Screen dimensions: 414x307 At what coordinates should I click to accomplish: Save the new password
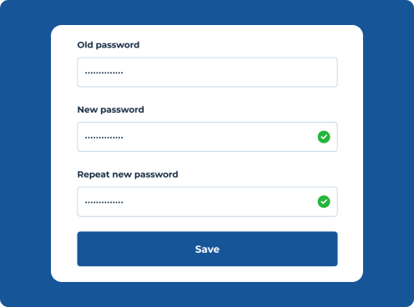207,249
